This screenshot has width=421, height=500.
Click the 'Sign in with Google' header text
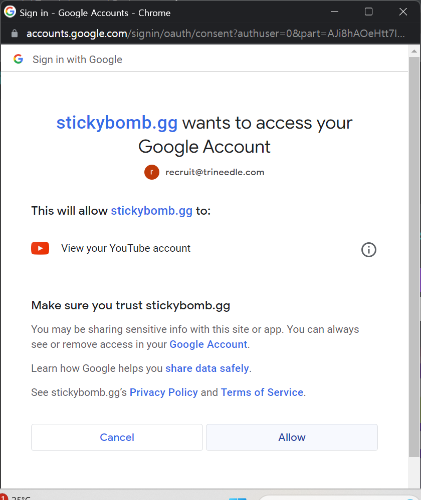click(x=77, y=60)
